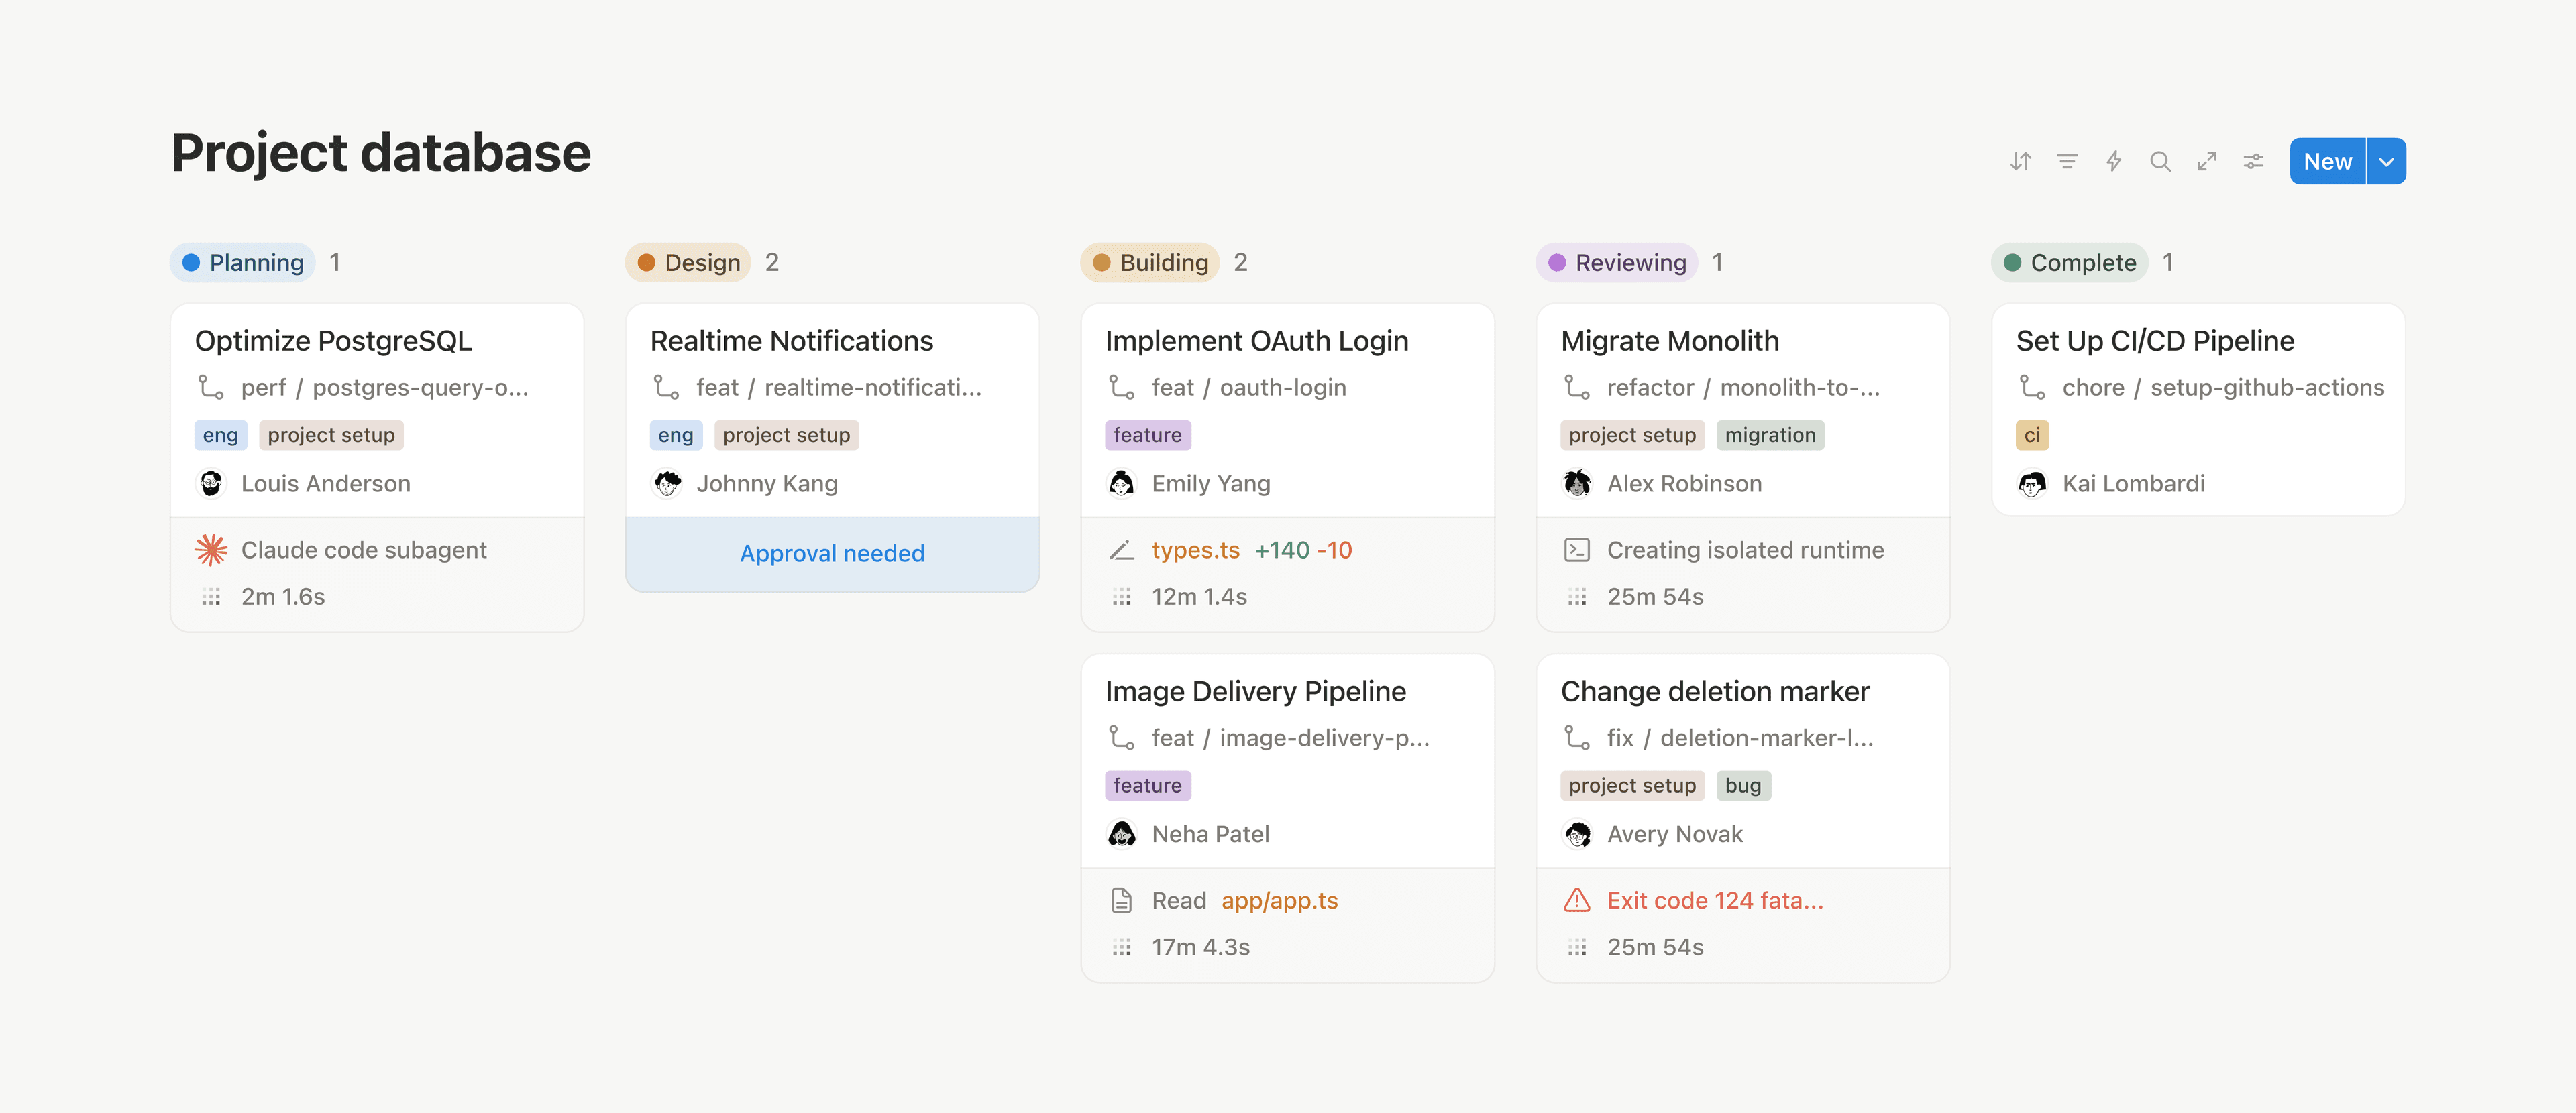Select the Planning status group header
The image size is (2576, 1113).
click(243, 263)
